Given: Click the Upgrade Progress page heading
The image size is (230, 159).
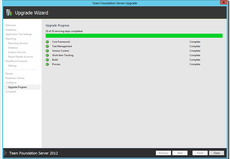Looking at the screenshot, I should (57, 26).
